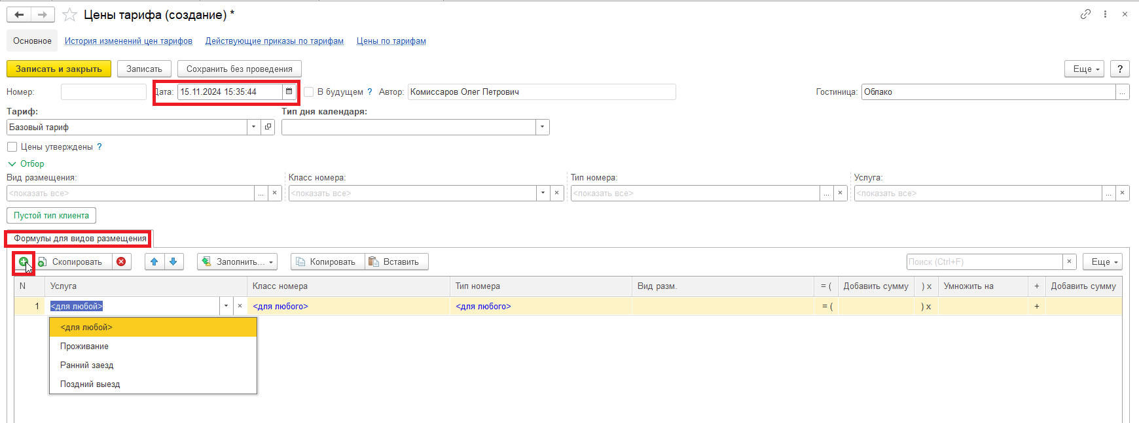This screenshot has width=1139, height=423.
Task: Open the three-dot form options menu
Action: (1105, 14)
